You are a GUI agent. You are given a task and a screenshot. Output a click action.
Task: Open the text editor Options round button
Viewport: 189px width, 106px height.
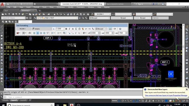(x=120, y=29)
